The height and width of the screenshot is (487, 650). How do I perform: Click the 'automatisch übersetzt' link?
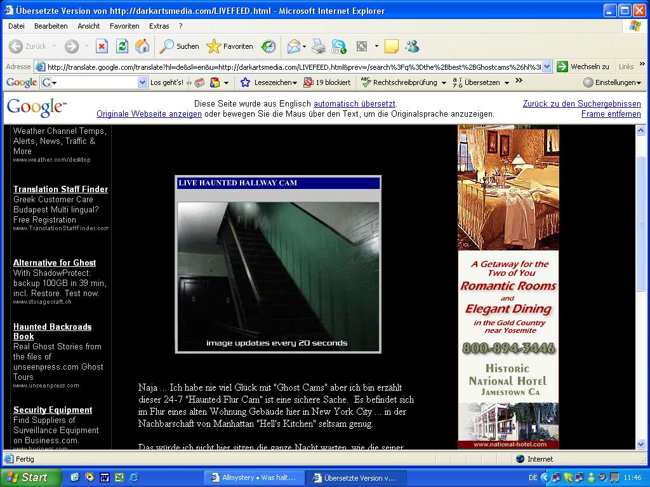(x=354, y=103)
